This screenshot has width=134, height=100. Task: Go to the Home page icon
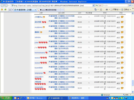[95, 9]
